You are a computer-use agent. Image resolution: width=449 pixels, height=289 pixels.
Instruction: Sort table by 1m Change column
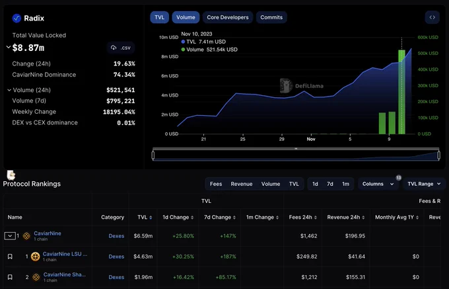pos(262,218)
